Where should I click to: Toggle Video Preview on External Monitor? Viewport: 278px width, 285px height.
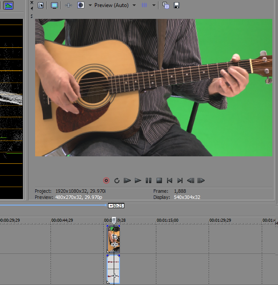[54, 5]
